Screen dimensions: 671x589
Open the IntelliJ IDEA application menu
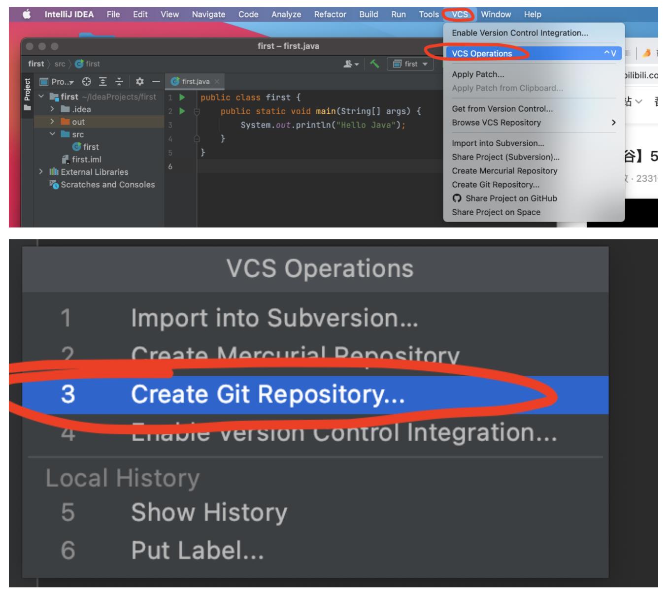tap(69, 14)
